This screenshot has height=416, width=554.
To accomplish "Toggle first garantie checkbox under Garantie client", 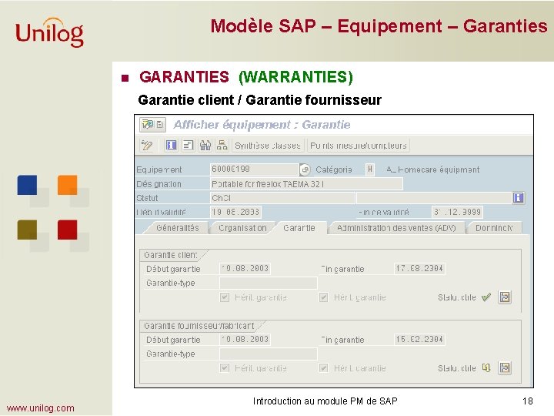I will pyautogui.click(x=225, y=297).
